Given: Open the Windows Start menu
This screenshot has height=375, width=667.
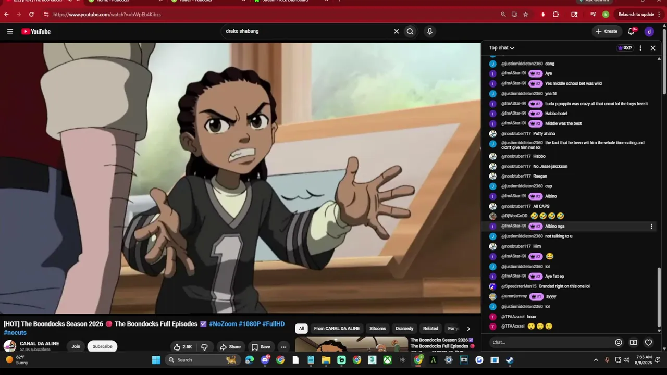Looking at the screenshot, I should tap(156, 360).
